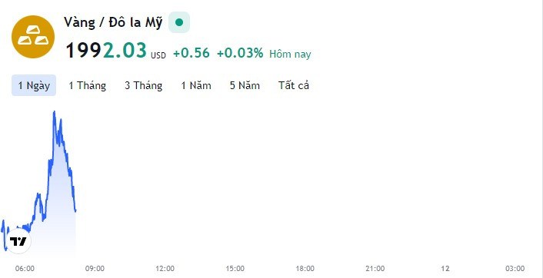Viewport: 543px width, 278px height.
Task: Click the 1992.03 price value
Action: pyautogui.click(x=106, y=50)
